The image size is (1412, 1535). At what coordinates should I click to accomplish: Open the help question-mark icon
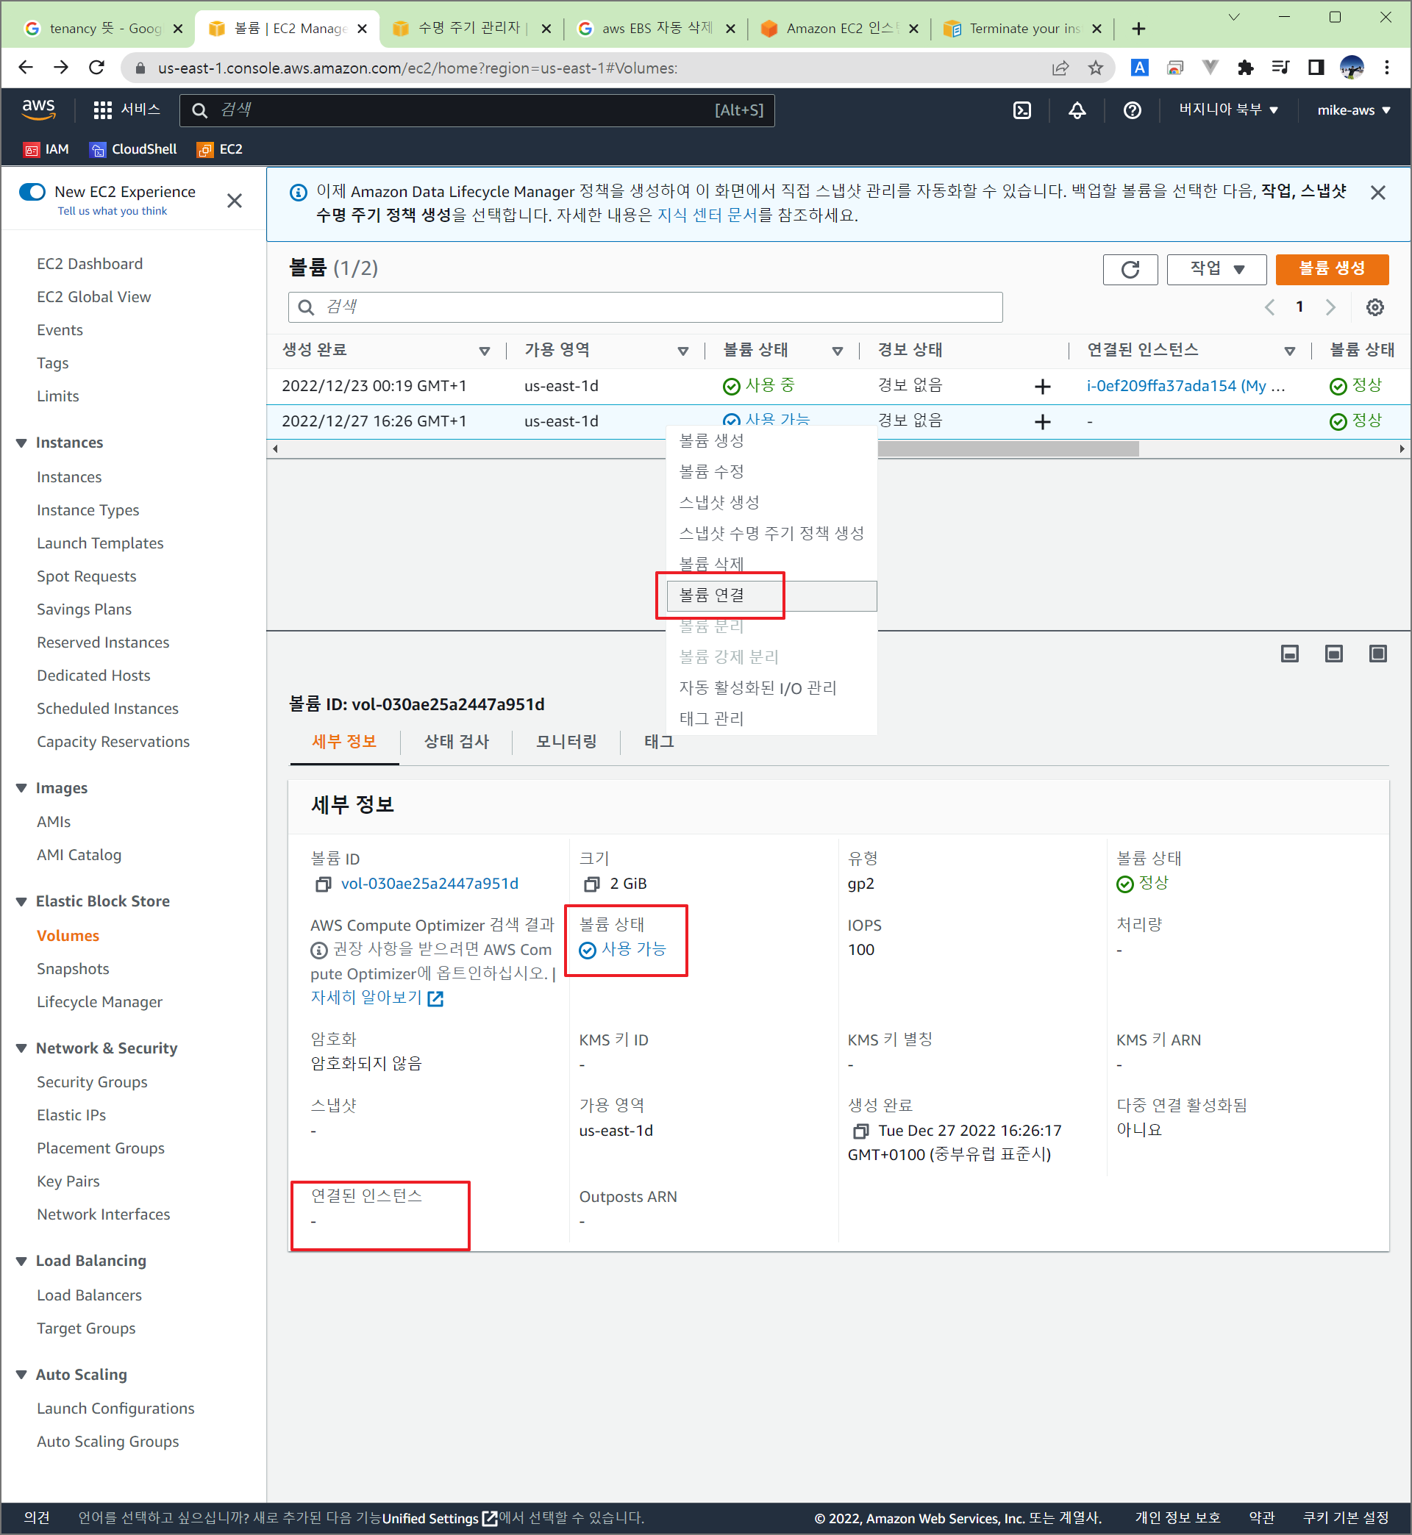(x=1133, y=111)
